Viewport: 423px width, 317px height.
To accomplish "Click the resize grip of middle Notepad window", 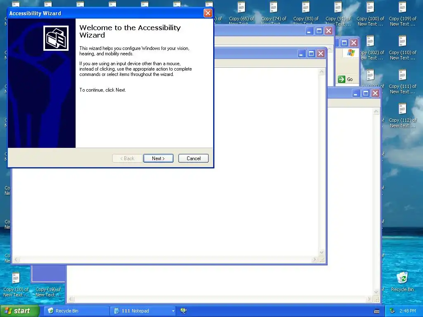I will (322, 260).
